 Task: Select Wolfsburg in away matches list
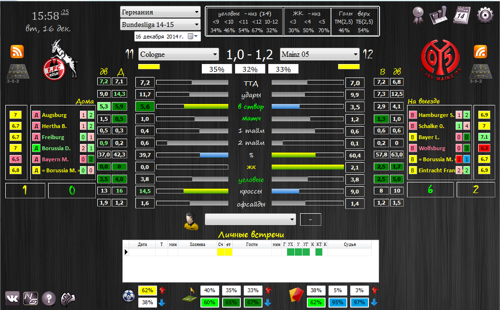point(432,148)
